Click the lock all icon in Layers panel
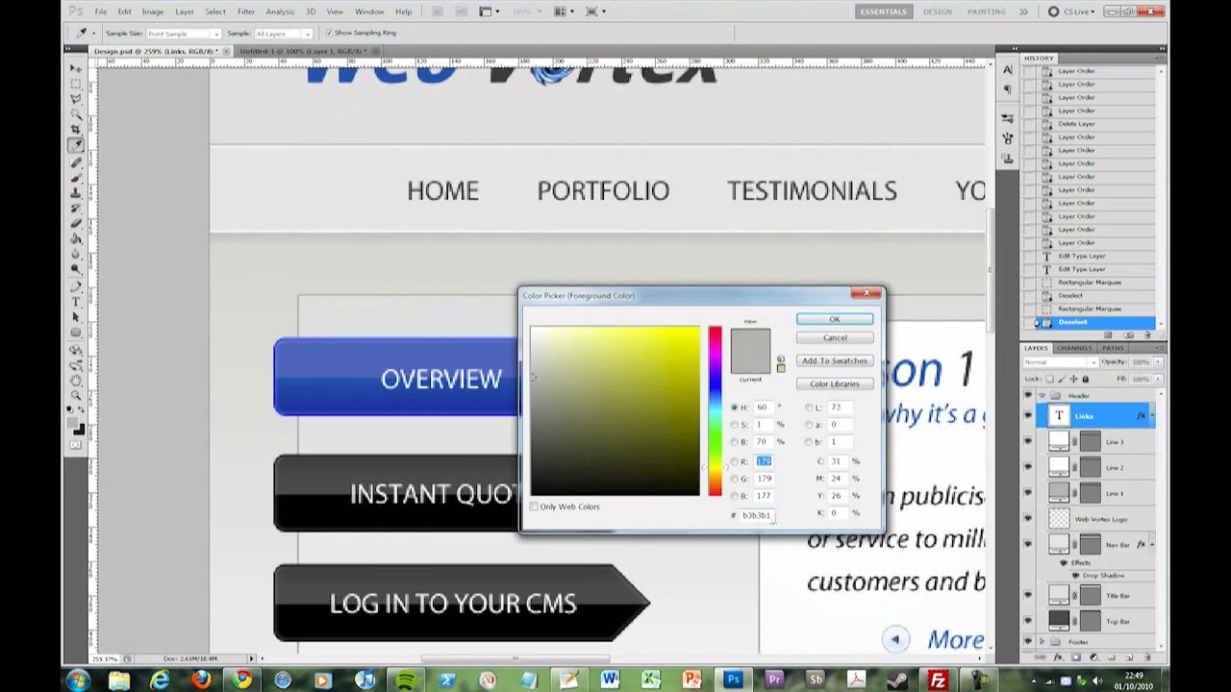 (1084, 379)
